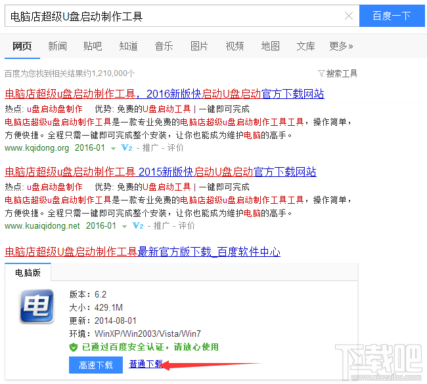Select the 电脑版 tab in software card
427x384 pixels.
tap(28, 273)
